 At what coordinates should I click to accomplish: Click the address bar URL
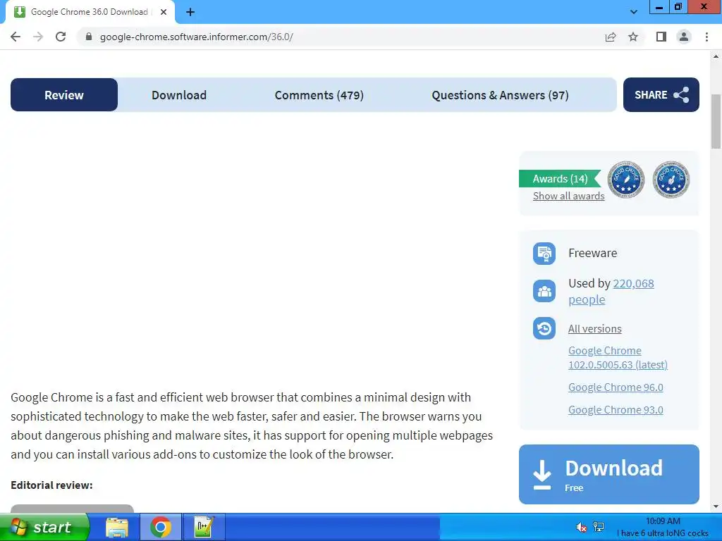[196, 37]
